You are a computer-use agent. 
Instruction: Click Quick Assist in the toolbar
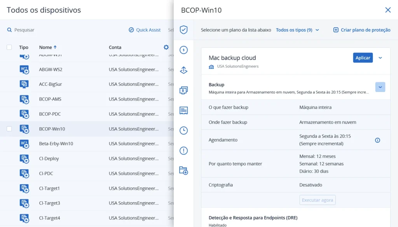click(x=145, y=30)
